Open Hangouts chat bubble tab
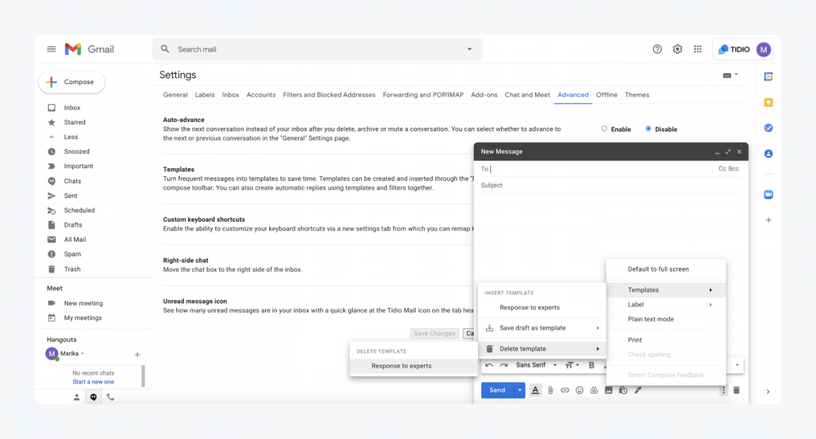 93,397
